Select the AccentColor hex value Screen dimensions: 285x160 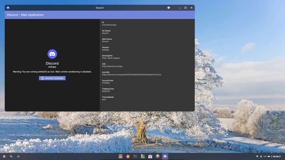106,83
